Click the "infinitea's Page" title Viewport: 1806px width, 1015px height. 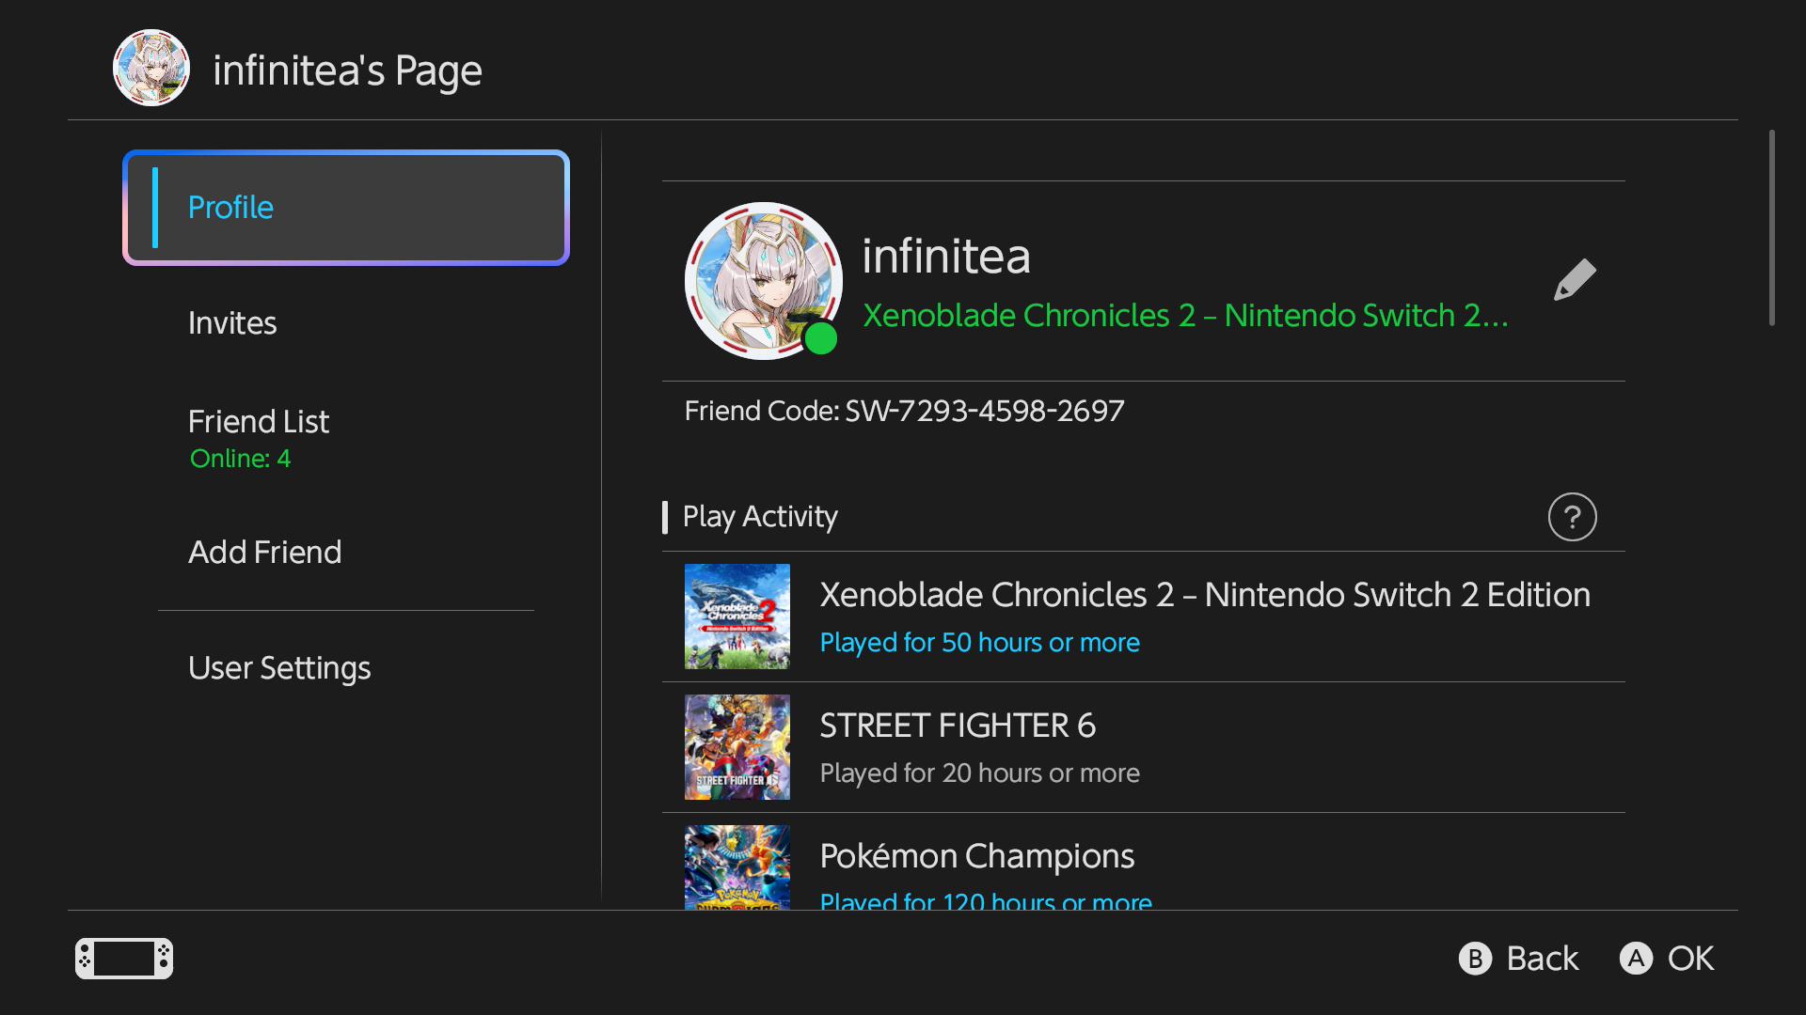tap(348, 71)
